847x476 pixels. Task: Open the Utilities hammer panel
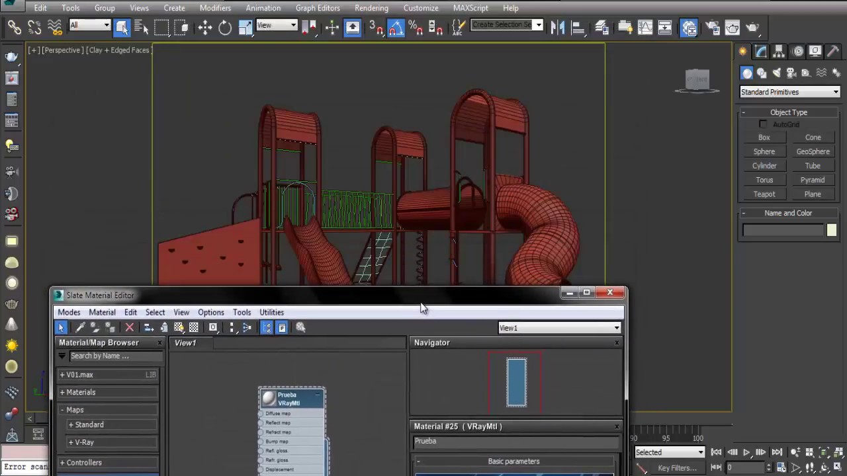[x=833, y=52]
